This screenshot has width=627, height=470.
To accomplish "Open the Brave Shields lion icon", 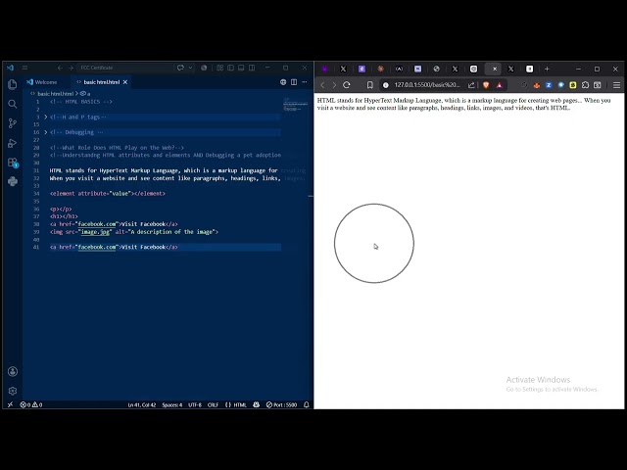I will point(486,85).
